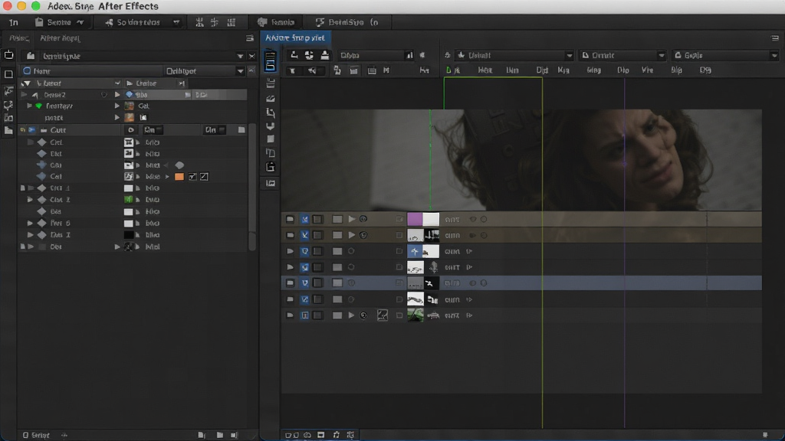785x441 pixels.
Task: Click the globe-icon item in the top toolbar
Action: 276,22
